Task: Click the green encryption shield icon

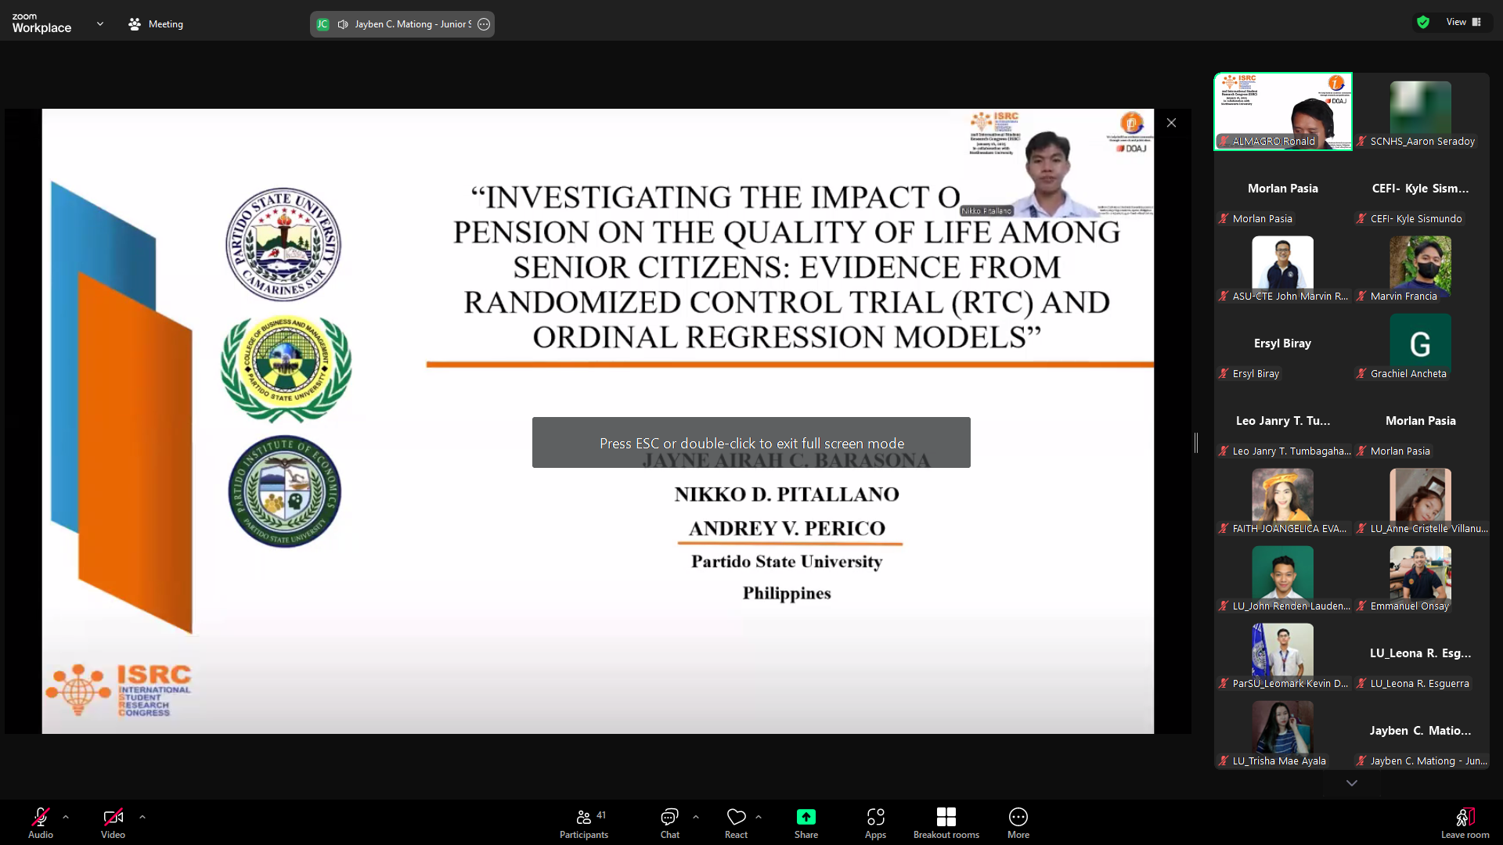Action: [1423, 23]
